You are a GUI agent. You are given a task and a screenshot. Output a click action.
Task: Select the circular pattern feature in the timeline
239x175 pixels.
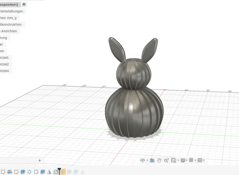(x=29, y=171)
